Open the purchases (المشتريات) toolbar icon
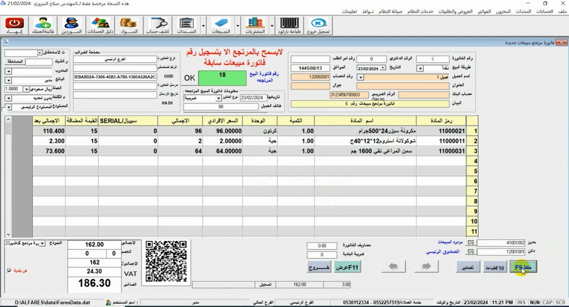The width and height of the screenshot is (569, 307). tap(255, 26)
